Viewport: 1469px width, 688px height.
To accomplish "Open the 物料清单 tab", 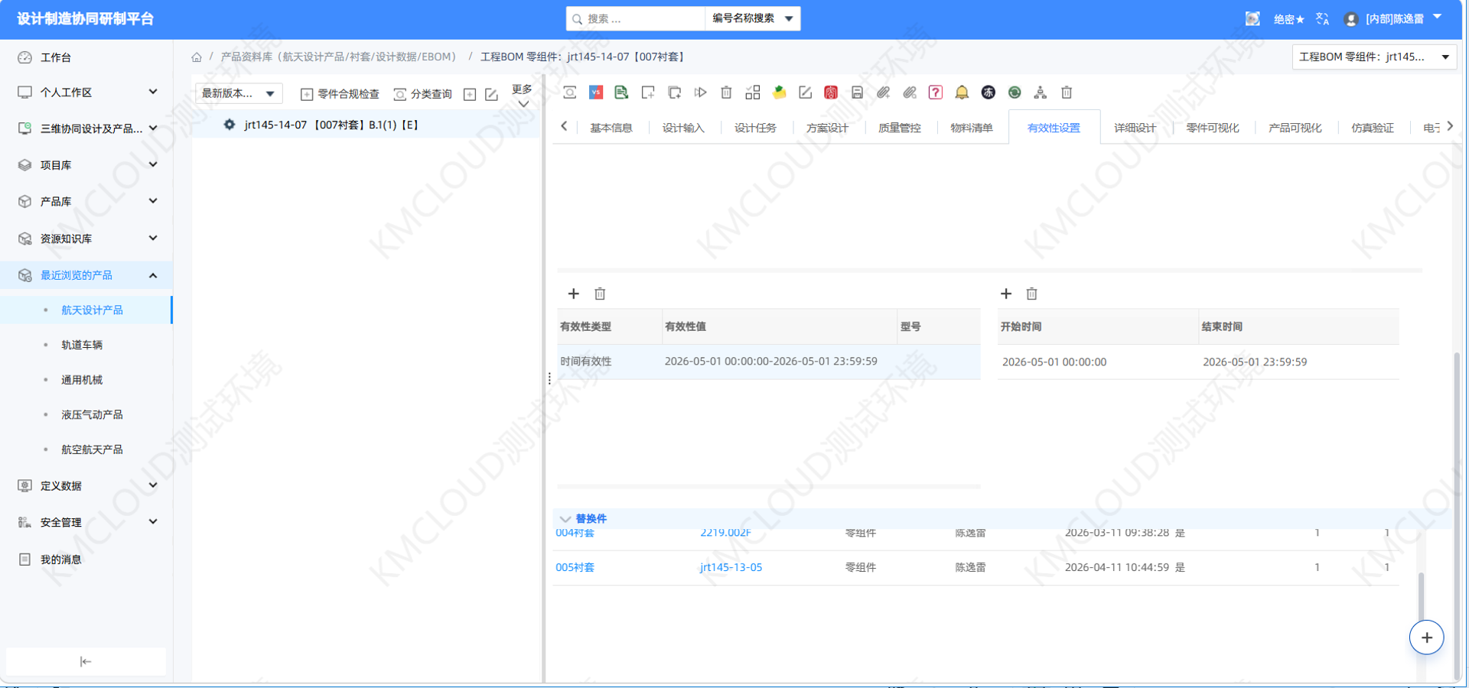I will coord(972,128).
